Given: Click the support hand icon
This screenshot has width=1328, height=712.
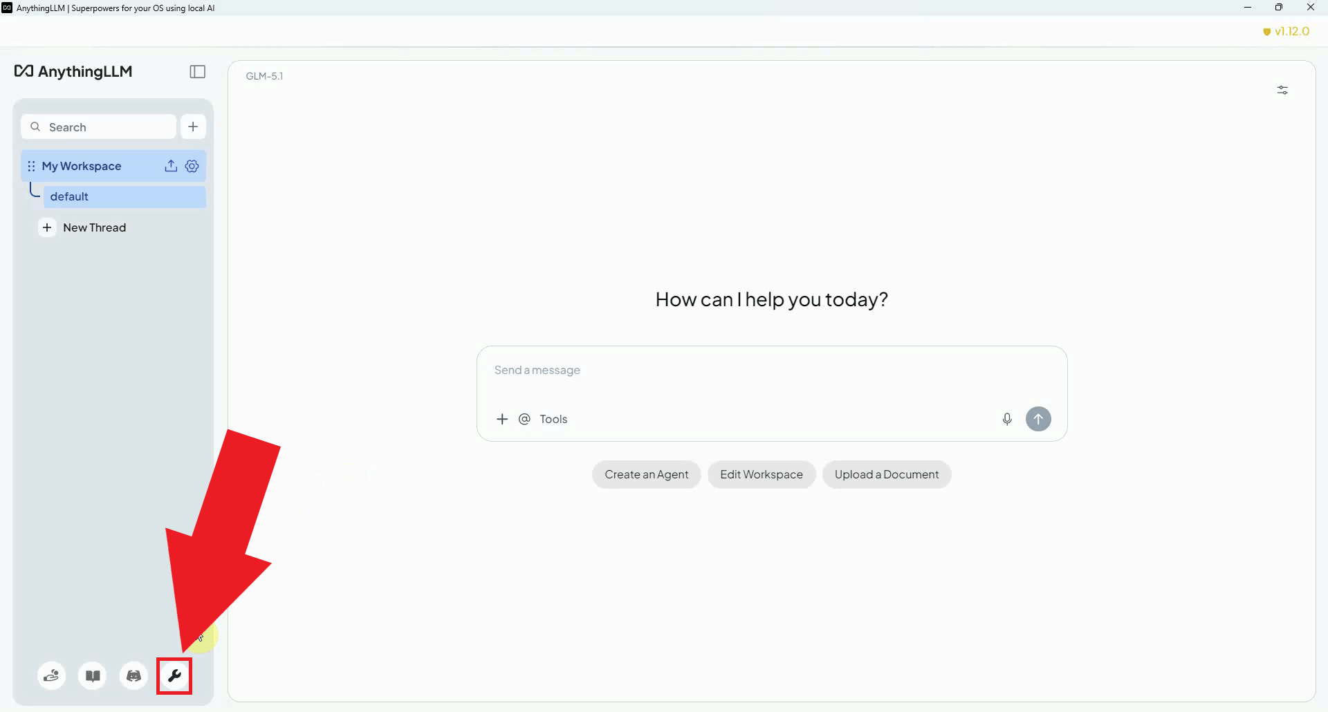Looking at the screenshot, I should click(51, 675).
